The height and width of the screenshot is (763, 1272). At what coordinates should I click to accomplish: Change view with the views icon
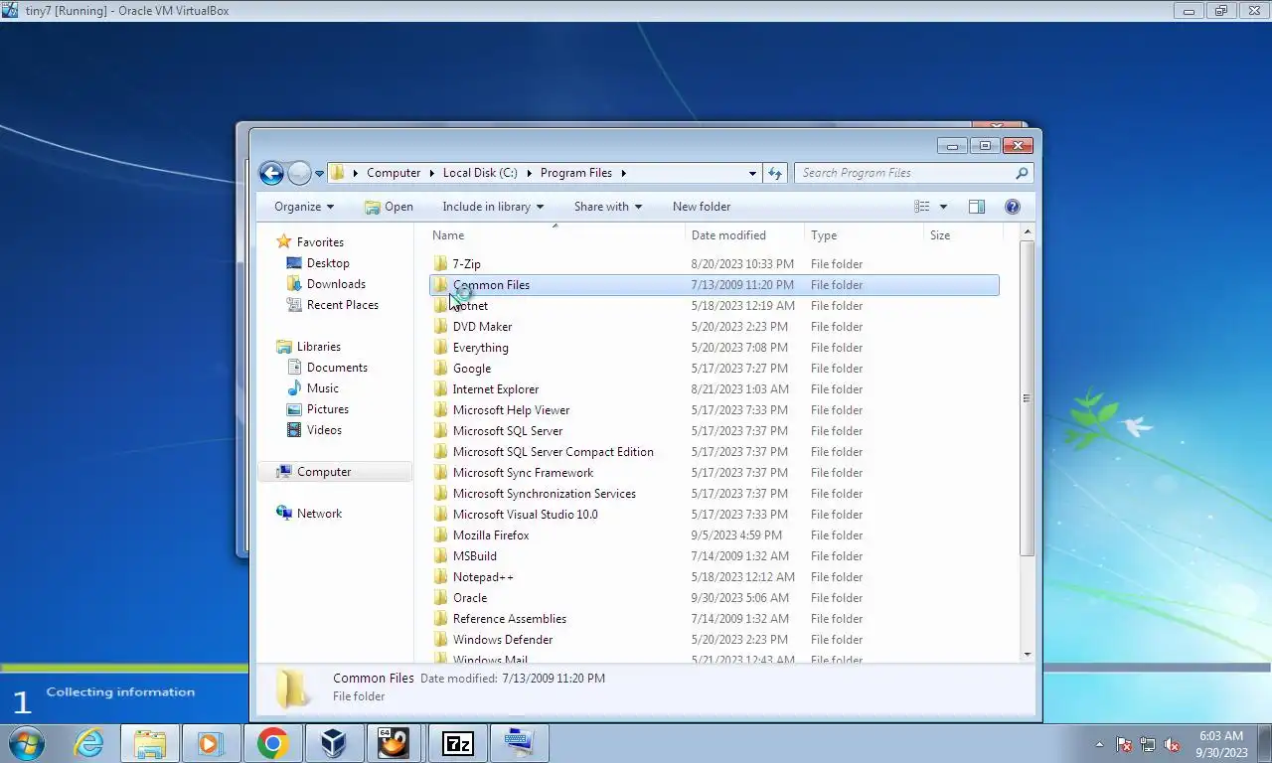(922, 207)
